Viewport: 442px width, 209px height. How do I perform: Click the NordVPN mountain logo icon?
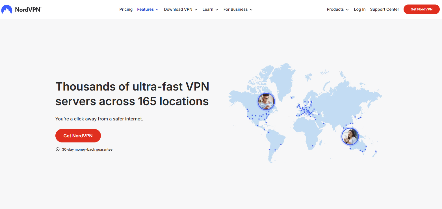[7, 10]
